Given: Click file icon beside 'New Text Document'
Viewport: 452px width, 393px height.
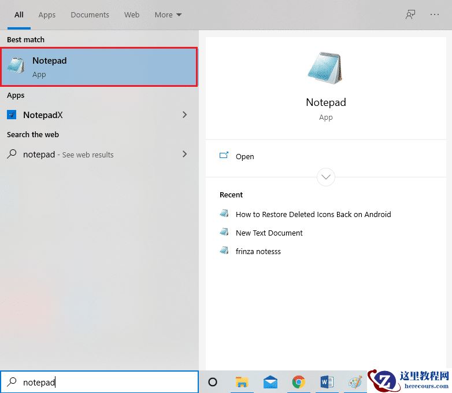Looking at the screenshot, I should 224,232.
